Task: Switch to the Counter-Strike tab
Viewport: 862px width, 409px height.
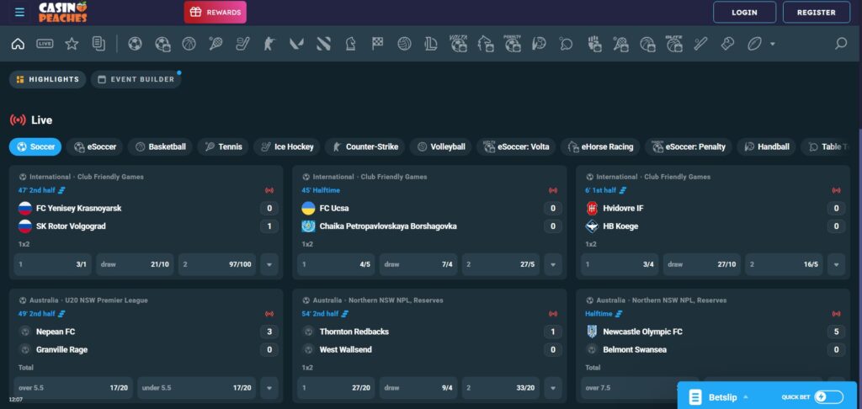Action: (x=364, y=147)
